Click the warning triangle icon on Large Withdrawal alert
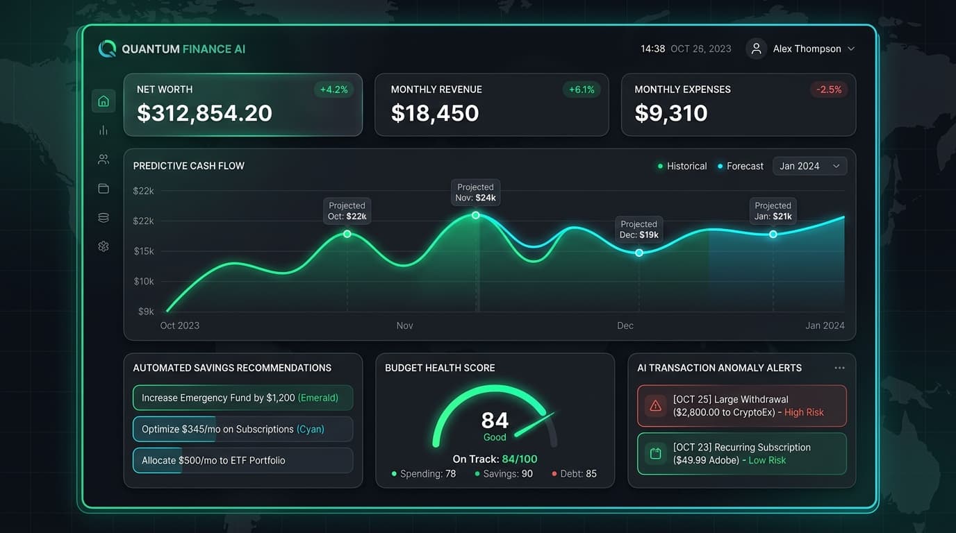Image resolution: width=956 pixels, height=533 pixels. tap(654, 405)
